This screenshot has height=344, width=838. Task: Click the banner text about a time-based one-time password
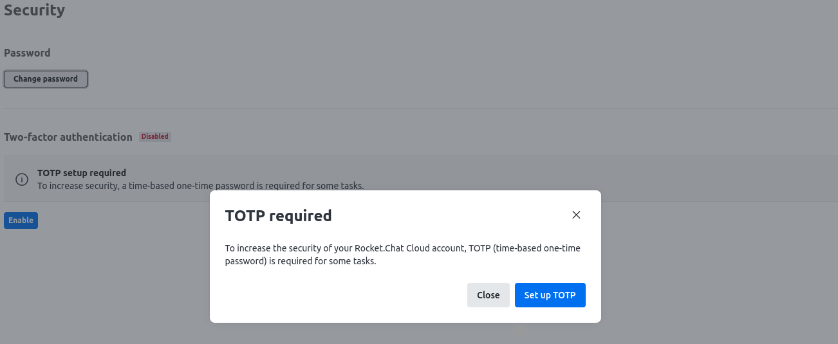click(x=201, y=186)
